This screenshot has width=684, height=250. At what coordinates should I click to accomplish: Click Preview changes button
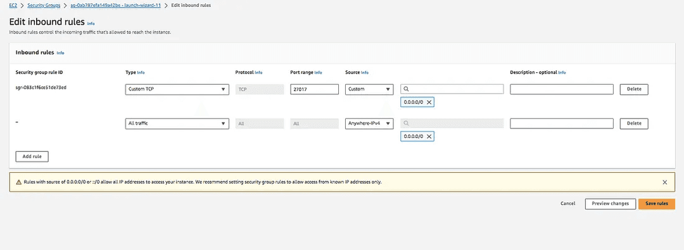tap(610, 204)
